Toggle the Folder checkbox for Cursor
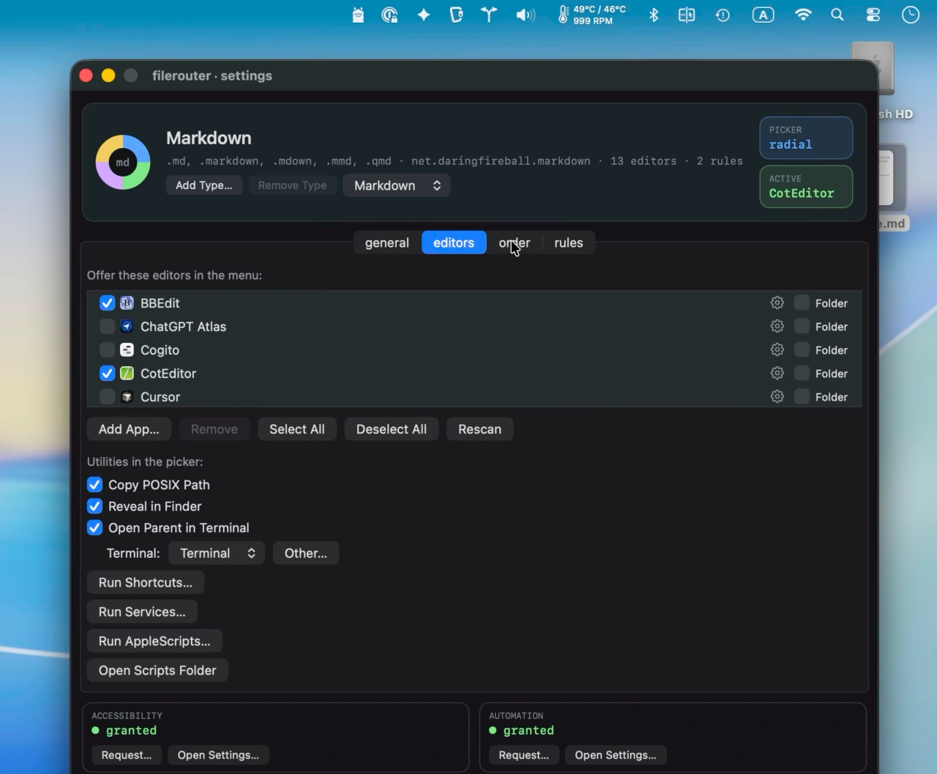 click(x=802, y=397)
